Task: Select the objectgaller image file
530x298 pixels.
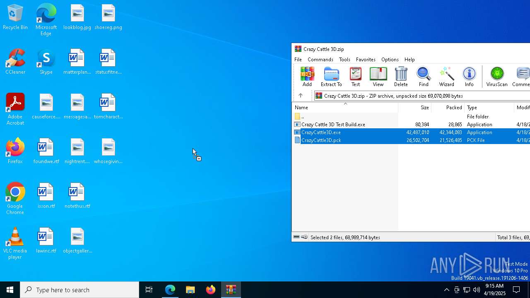Action: [77, 240]
